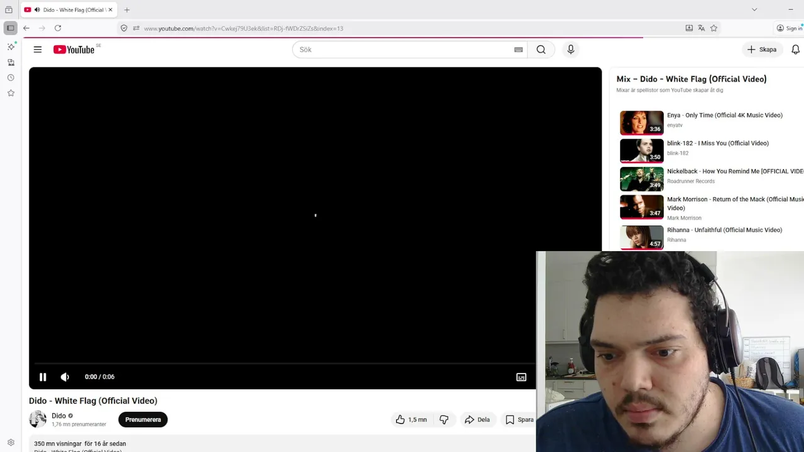Click the search magnifier button

pos(541,50)
